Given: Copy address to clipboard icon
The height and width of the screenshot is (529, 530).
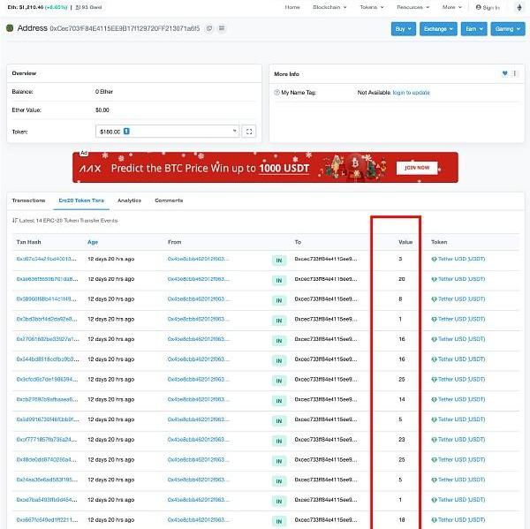Looking at the screenshot, I should 209,28.
